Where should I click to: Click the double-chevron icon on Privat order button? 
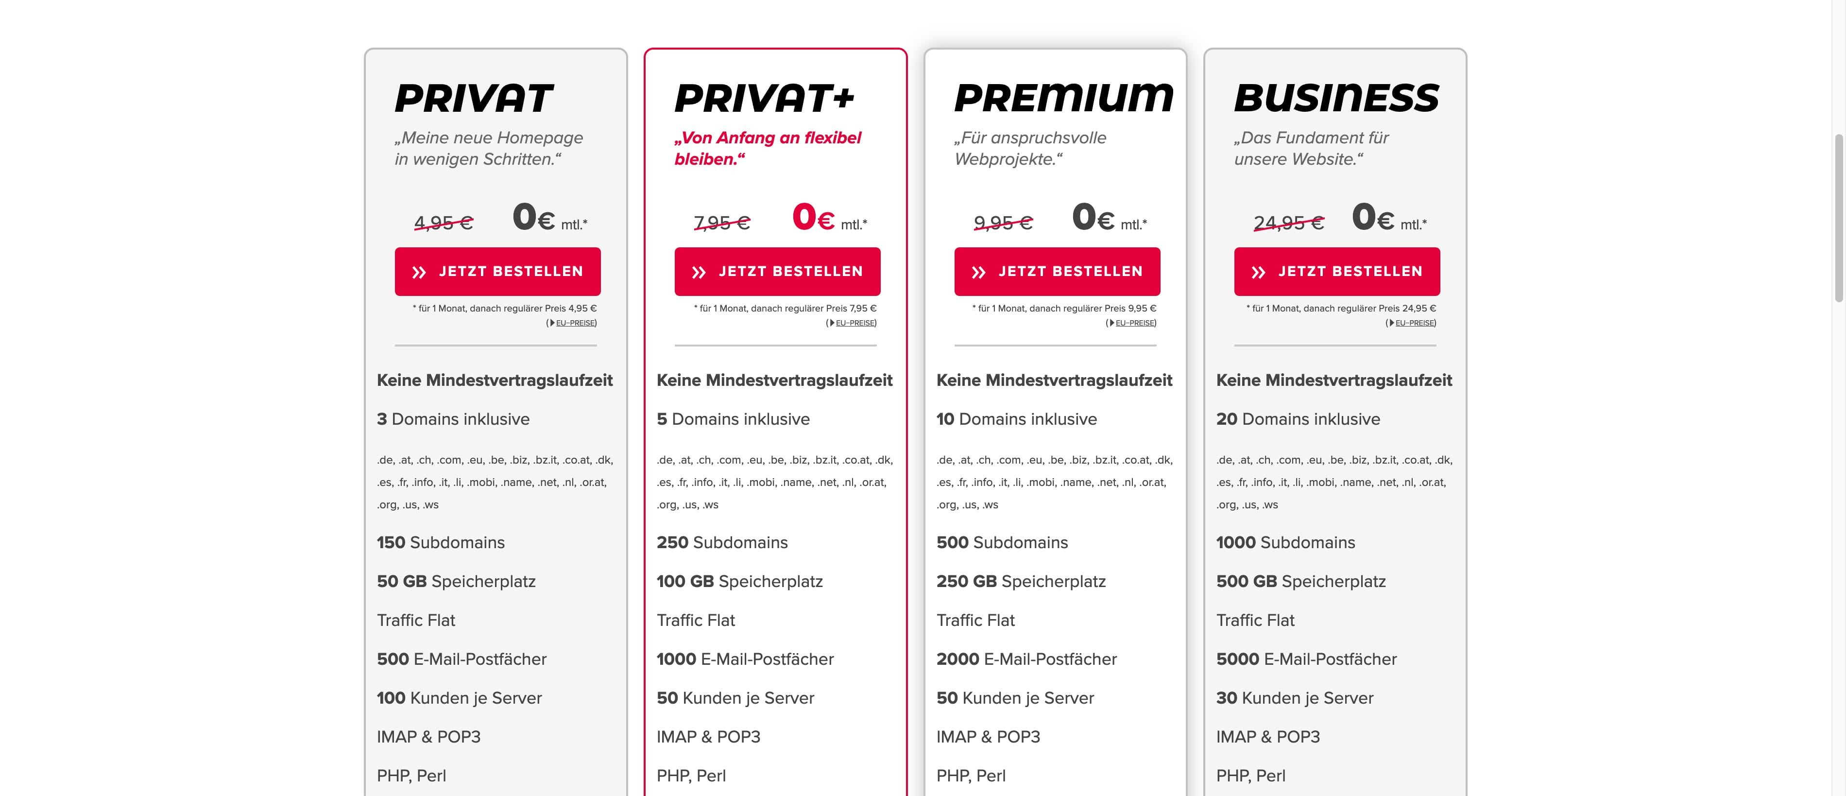click(419, 273)
